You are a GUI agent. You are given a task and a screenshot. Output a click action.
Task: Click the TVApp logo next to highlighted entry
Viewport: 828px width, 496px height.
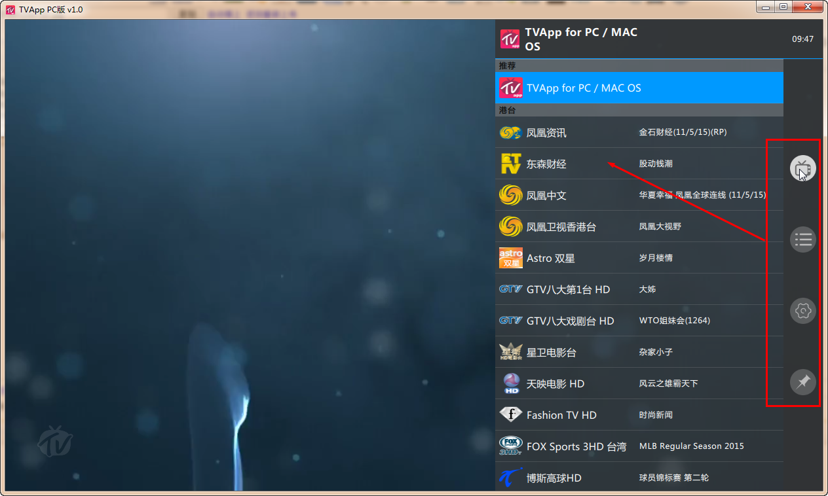click(x=510, y=87)
